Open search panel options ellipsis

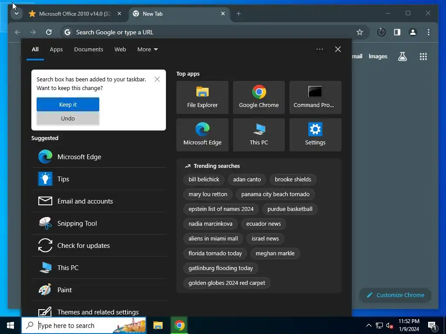tap(319, 49)
